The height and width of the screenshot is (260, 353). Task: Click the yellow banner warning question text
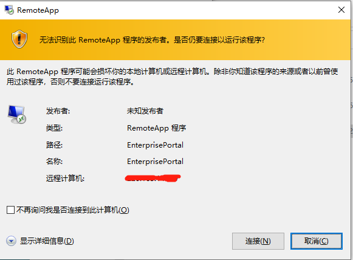(152, 40)
